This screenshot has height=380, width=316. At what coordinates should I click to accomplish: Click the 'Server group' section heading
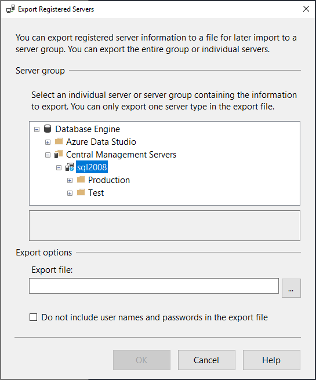(x=40, y=71)
